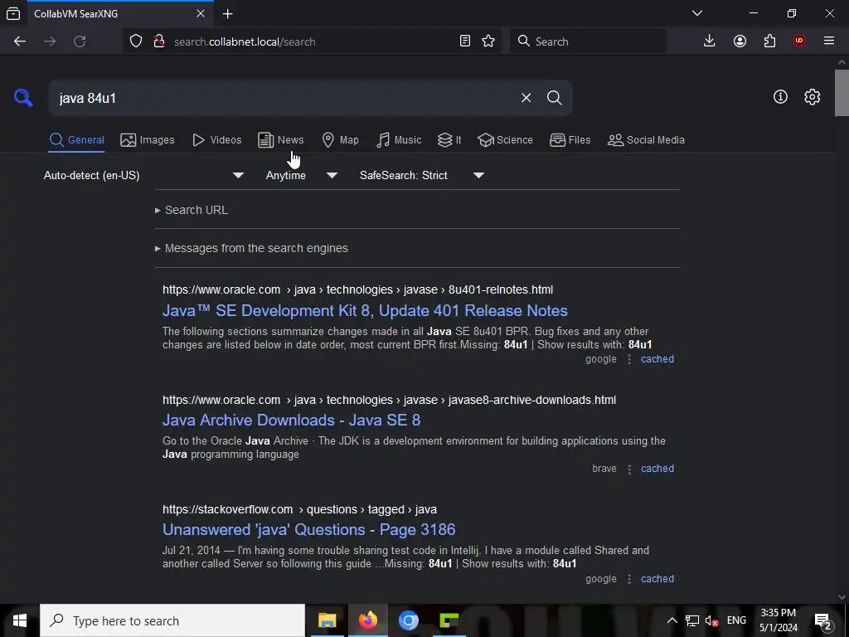Submit search with the magnifier button
Screen dimensions: 849x637
[x=554, y=98]
